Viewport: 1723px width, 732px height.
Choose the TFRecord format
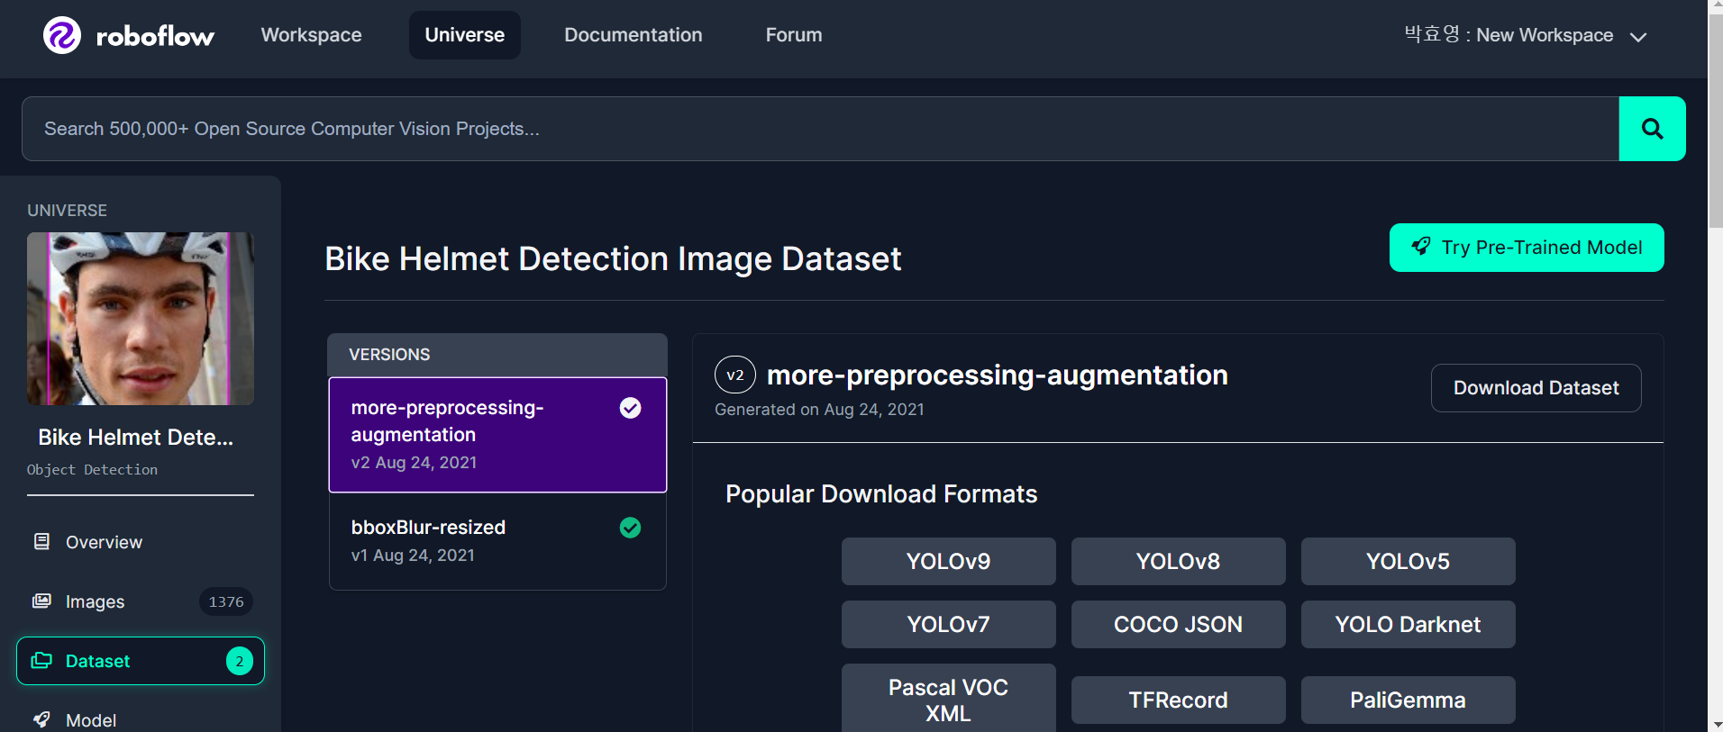tap(1179, 700)
